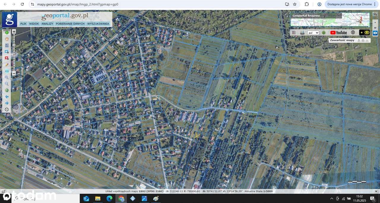Click 'Dostępna jest nowa wersja Chrome' button
Viewport: 380px width, 203px height.
click(x=351, y=4)
